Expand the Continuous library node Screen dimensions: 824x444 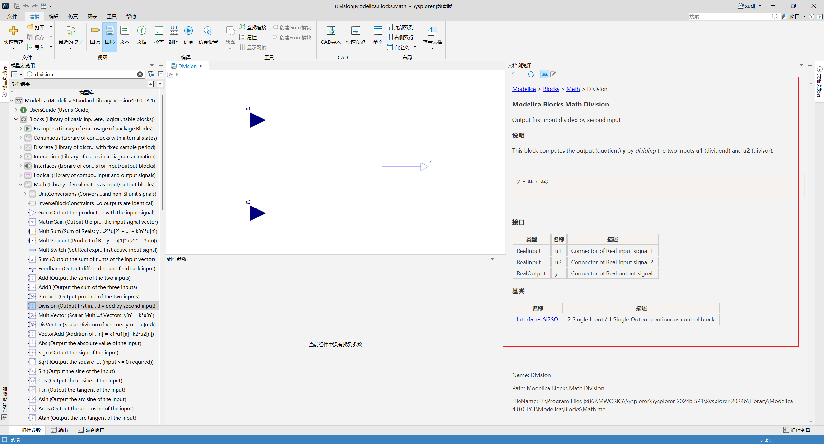[21, 138]
